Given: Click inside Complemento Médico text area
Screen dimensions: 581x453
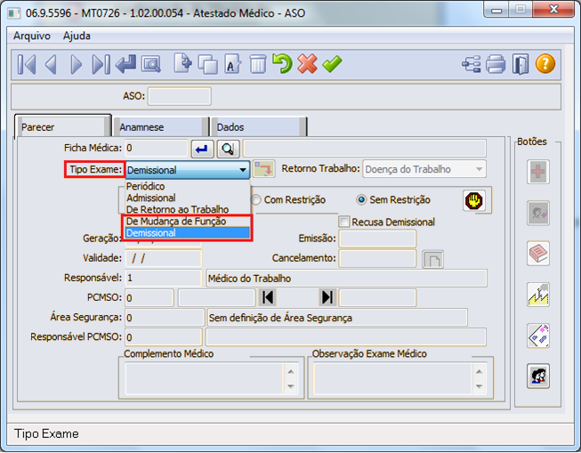Looking at the screenshot, I should point(205,379).
